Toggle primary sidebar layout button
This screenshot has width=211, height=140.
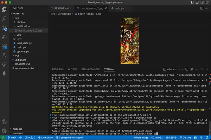tap(192, 2)
